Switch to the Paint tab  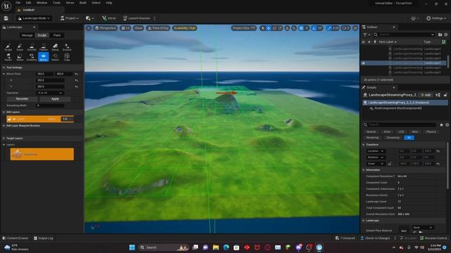57,35
